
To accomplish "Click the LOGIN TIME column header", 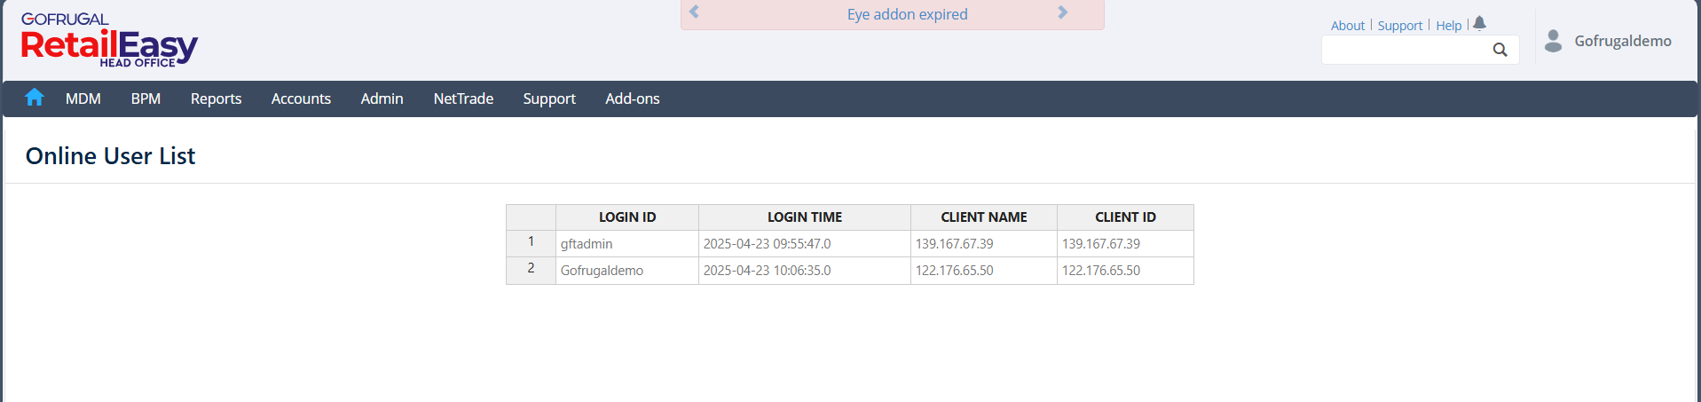I will click(x=804, y=217).
